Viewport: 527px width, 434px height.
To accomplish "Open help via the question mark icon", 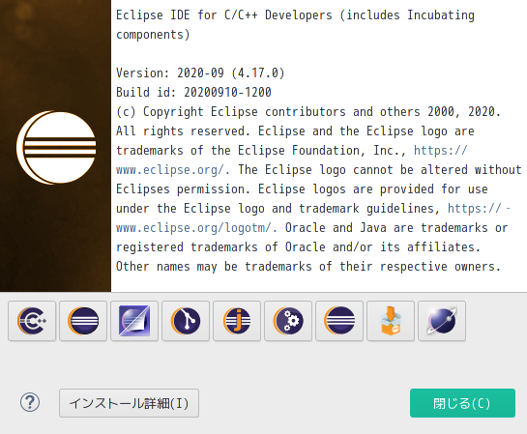I will (30, 402).
